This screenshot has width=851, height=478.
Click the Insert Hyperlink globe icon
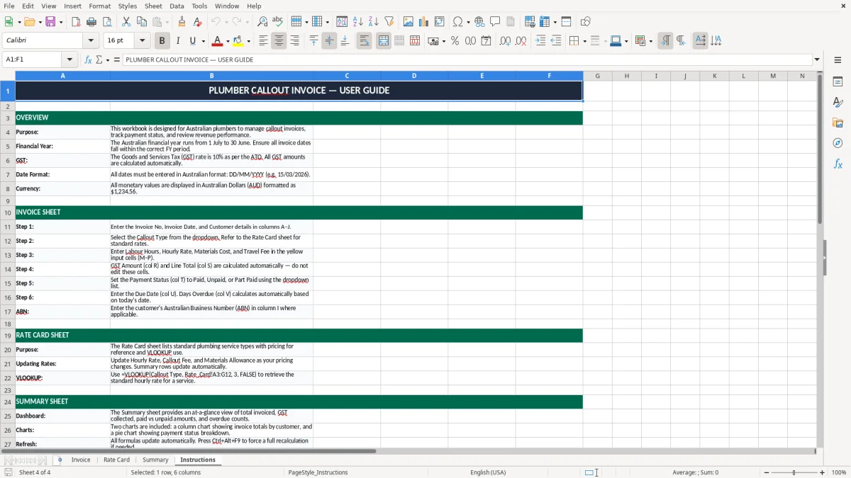pyautogui.click(x=479, y=22)
